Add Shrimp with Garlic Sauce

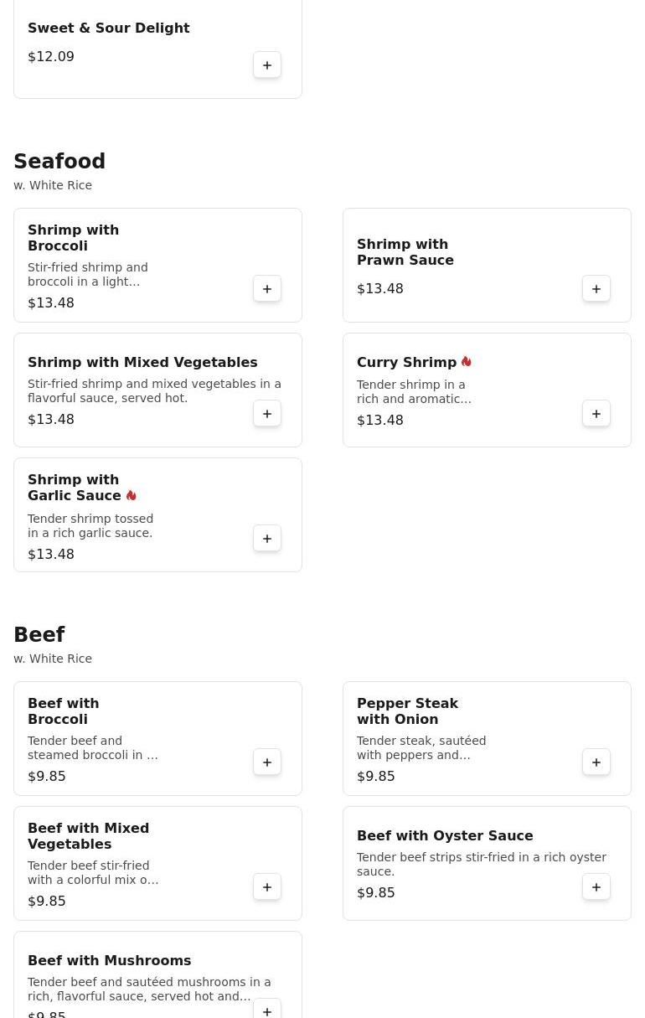tap(267, 539)
